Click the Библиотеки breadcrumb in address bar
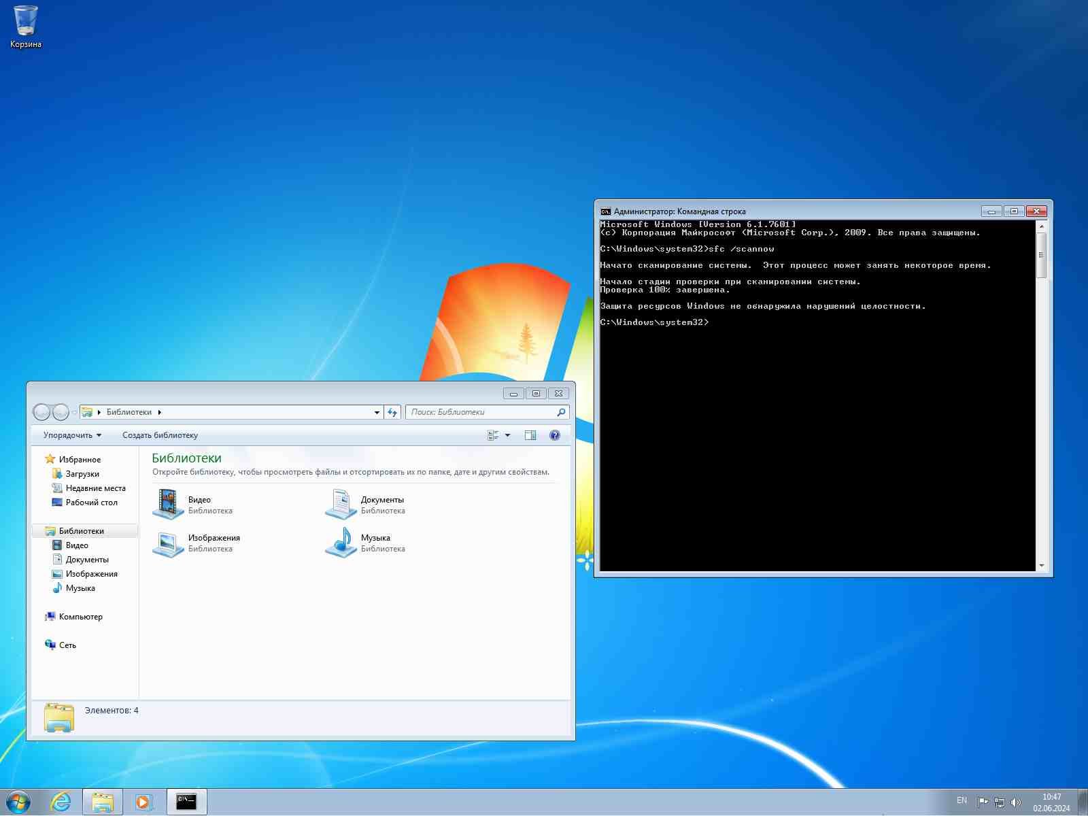The height and width of the screenshot is (816, 1088). coord(129,412)
